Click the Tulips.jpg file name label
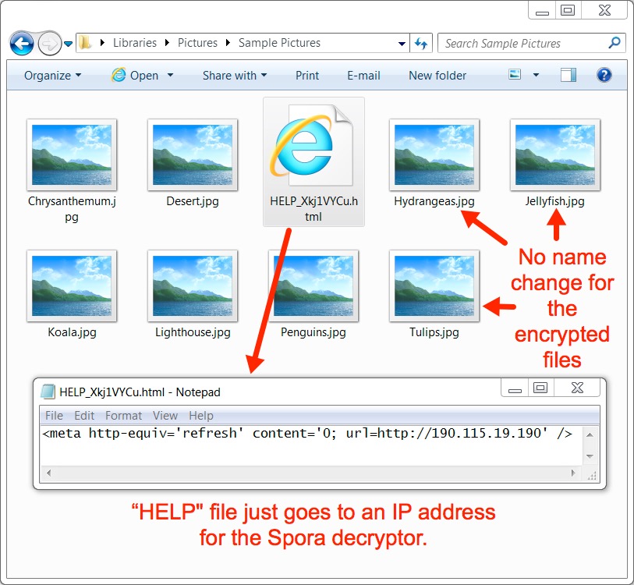Viewport: 634px width, 585px height. pyautogui.click(x=434, y=332)
